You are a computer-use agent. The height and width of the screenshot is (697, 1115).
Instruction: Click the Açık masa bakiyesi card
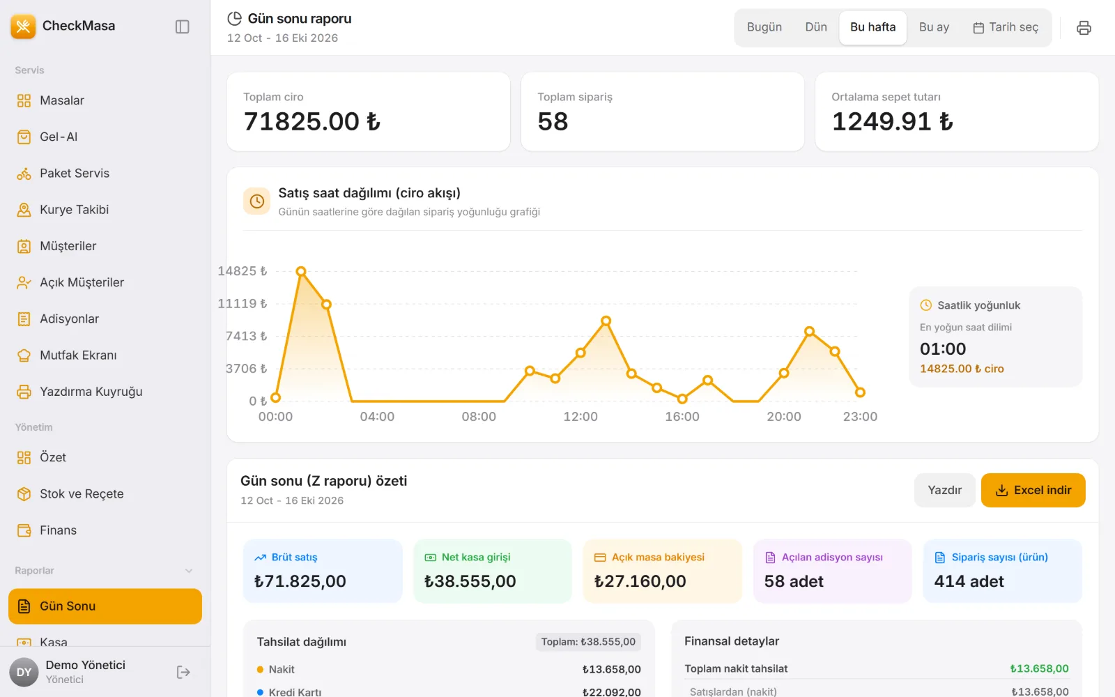[x=663, y=571]
